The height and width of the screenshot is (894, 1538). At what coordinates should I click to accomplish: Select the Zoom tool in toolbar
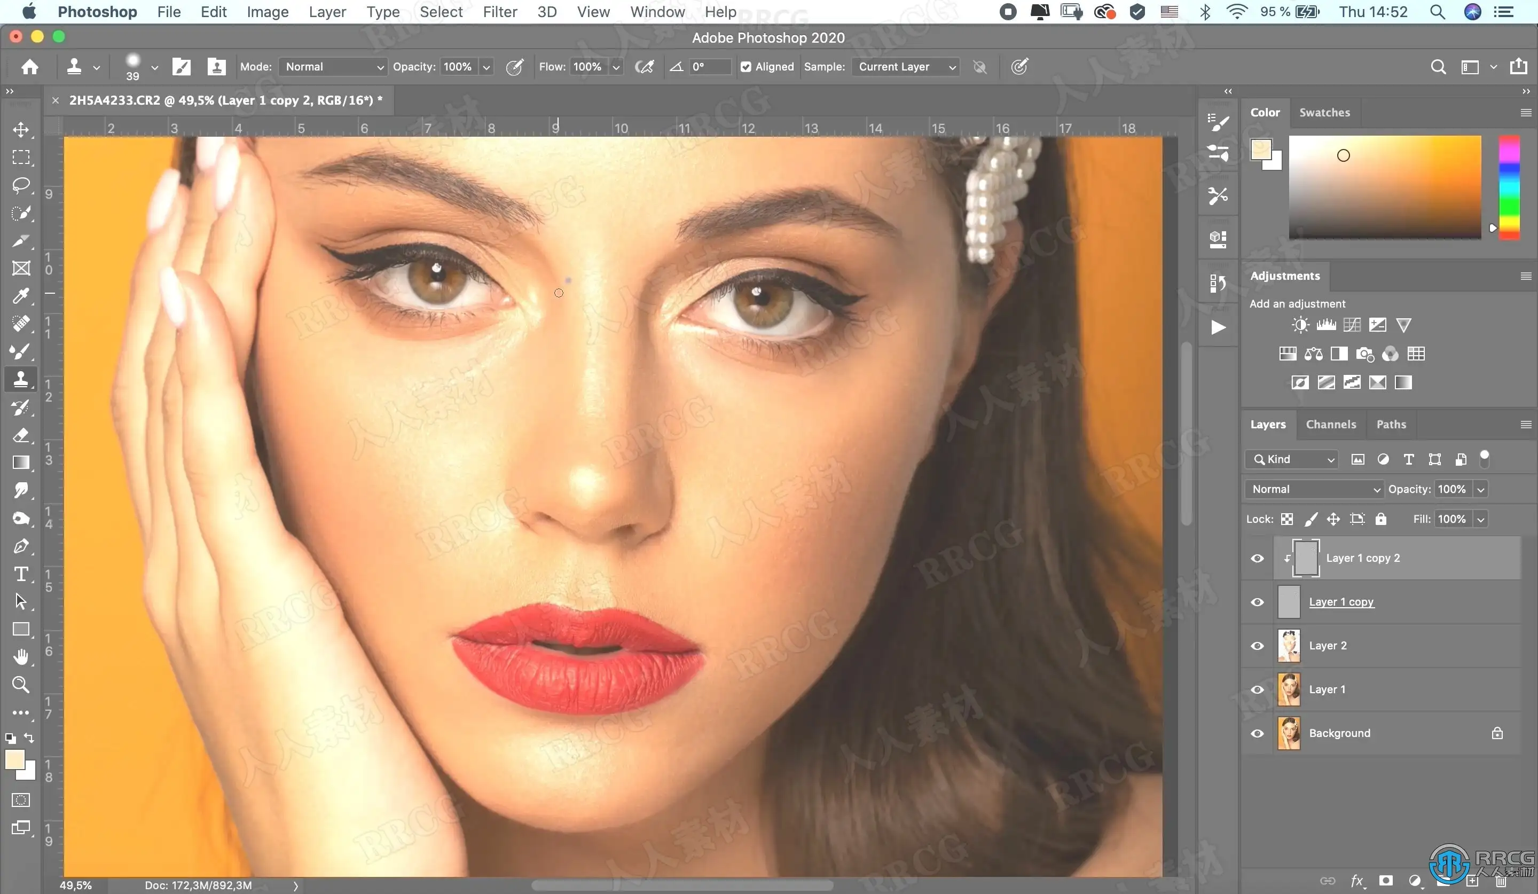tap(21, 685)
